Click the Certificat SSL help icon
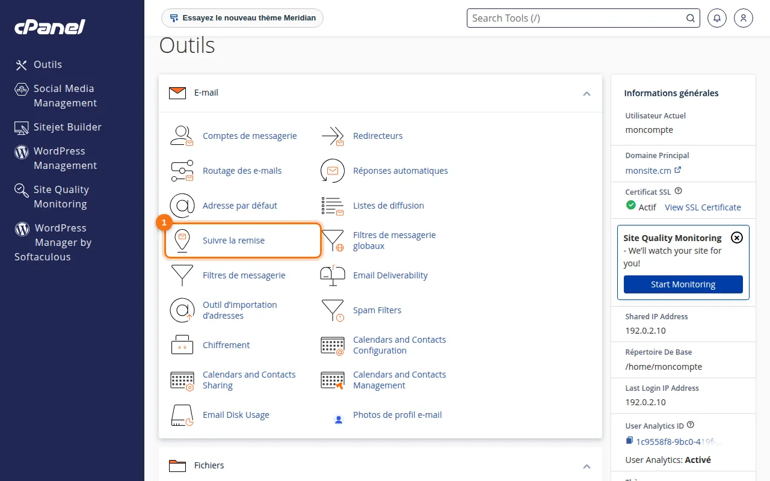Screen dimensions: 770x481 click(x=679, y=191)
